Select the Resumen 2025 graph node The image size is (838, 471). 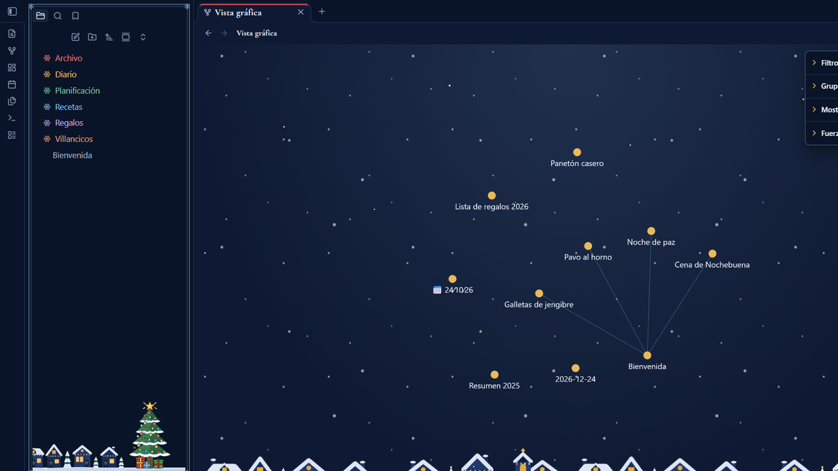pos(494,375)
